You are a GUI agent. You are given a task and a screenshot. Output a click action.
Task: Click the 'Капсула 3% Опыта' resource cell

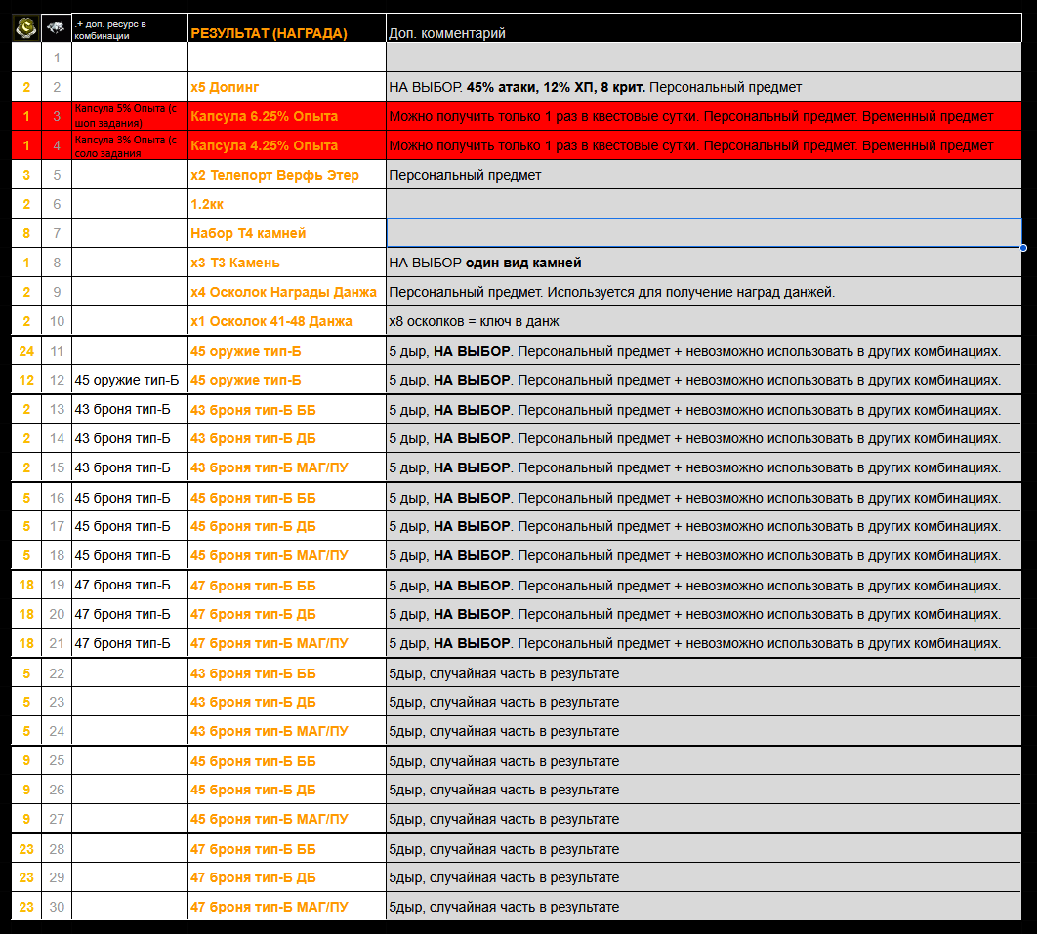(x=129, y=145)
